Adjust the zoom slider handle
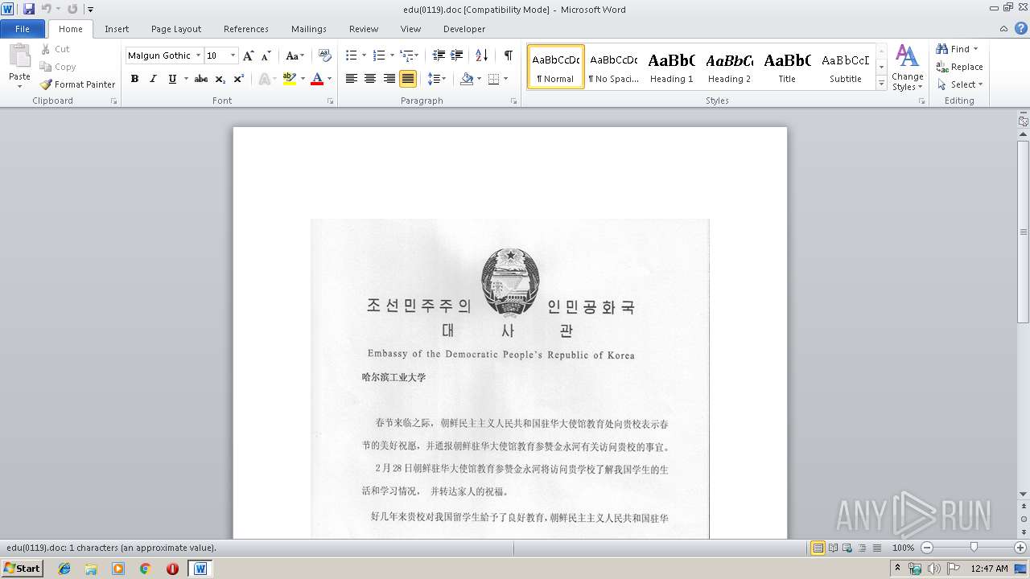Image resolution: width=1030 pixels, height=579 pixels. pyautogui.click(x=974, y=548)
